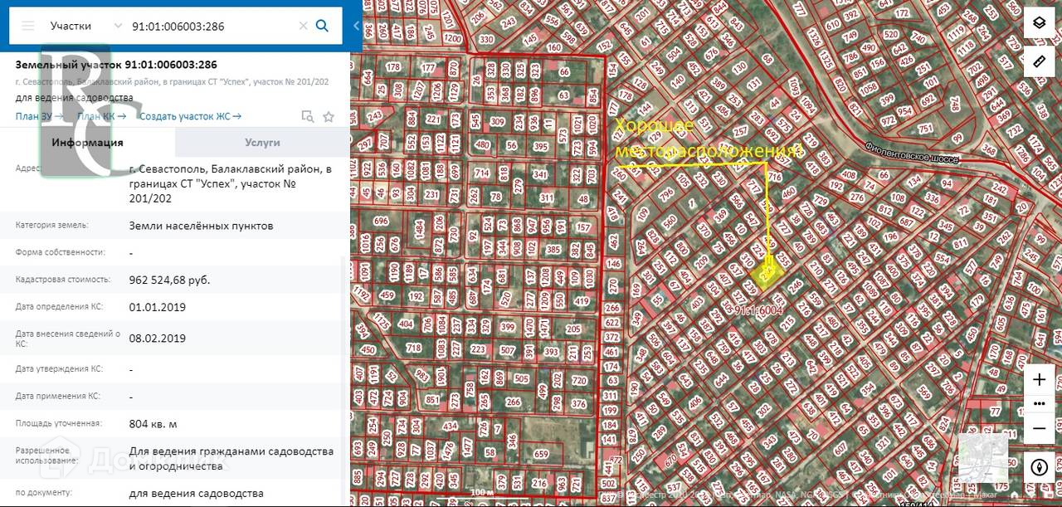Open the map layers button

click(1039, 23)
